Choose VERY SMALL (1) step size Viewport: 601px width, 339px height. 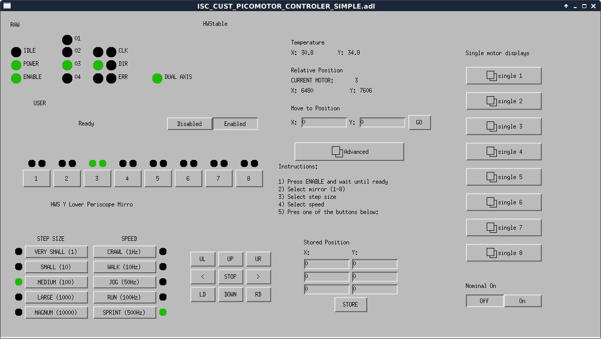point(56,252)
